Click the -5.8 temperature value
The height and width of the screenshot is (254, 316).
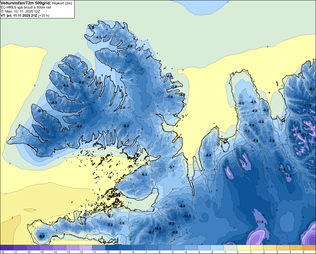click(x=261, y=122)
